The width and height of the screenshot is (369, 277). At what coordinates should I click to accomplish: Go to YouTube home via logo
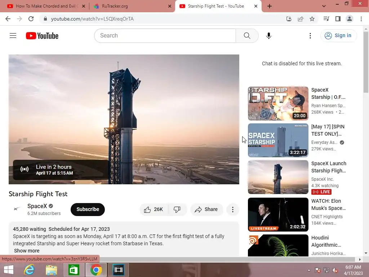pos(42,36)
